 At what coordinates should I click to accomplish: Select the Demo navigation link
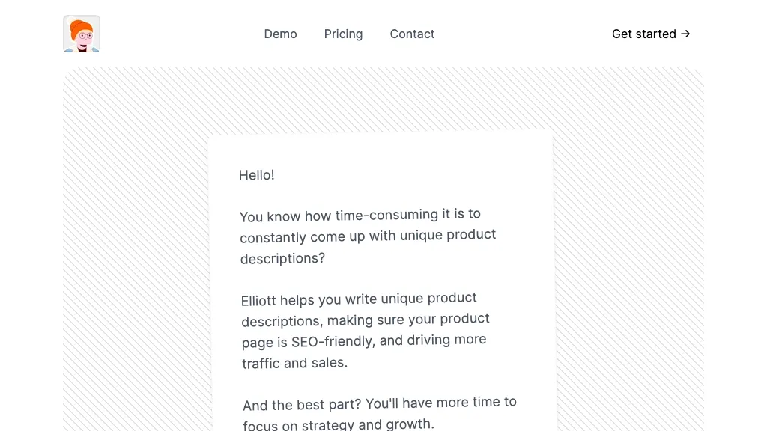pos(280,34)
